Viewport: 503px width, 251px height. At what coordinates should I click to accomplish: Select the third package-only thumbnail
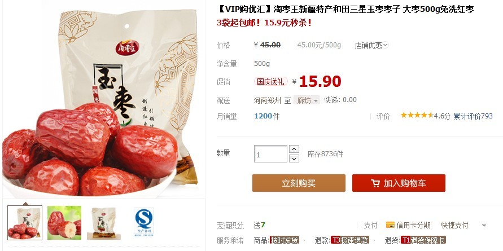point(104,222)
